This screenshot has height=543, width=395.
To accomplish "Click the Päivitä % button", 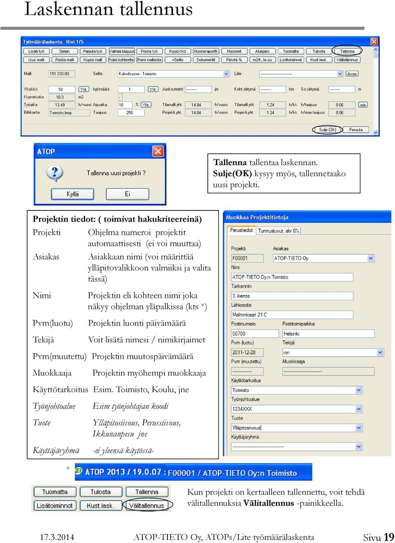I will 234,60.
